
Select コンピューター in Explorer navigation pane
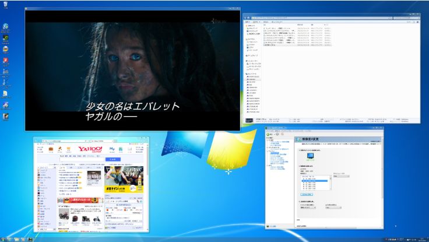pos(252,61)
